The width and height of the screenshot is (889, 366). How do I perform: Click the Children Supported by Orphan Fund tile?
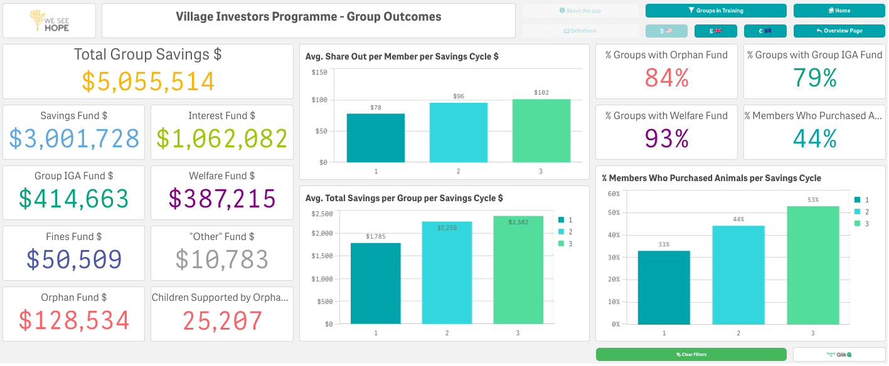click(222, 314)
